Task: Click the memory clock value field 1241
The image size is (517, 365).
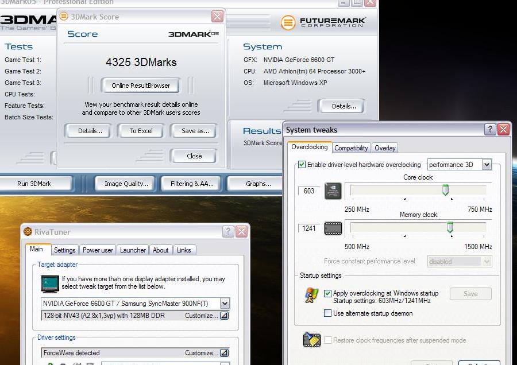Action: [x=309, y=228]
